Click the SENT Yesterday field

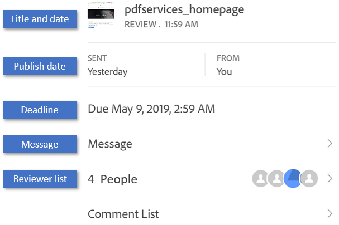(x=107, y=65)
